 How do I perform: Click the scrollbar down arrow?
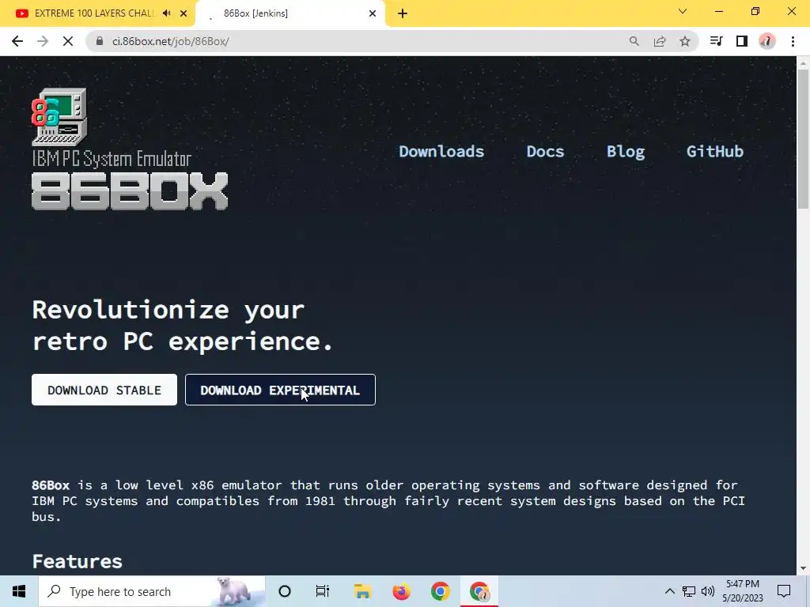[x=803, y=568]
